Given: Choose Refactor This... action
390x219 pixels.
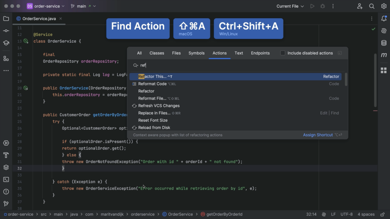Looking at the screenshot, I should 235,77.
